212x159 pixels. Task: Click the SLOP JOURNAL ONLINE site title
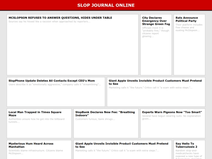click(x=106, y=5)
